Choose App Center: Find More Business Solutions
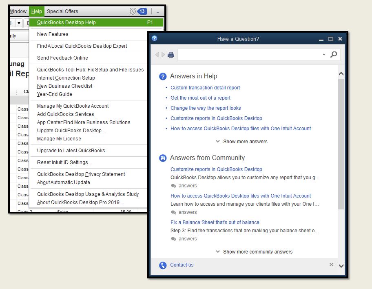Screen dimensions: 372x289 [84, 122]
